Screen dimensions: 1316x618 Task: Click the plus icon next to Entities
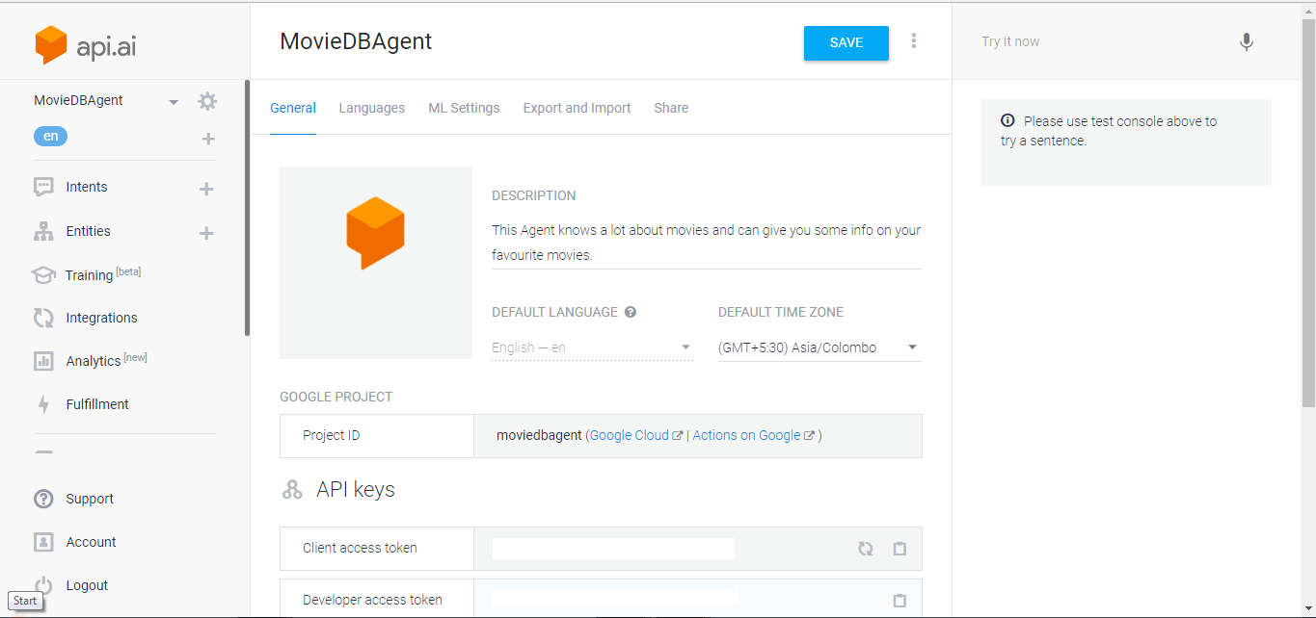pyautogui.click(x=206, y=233)
